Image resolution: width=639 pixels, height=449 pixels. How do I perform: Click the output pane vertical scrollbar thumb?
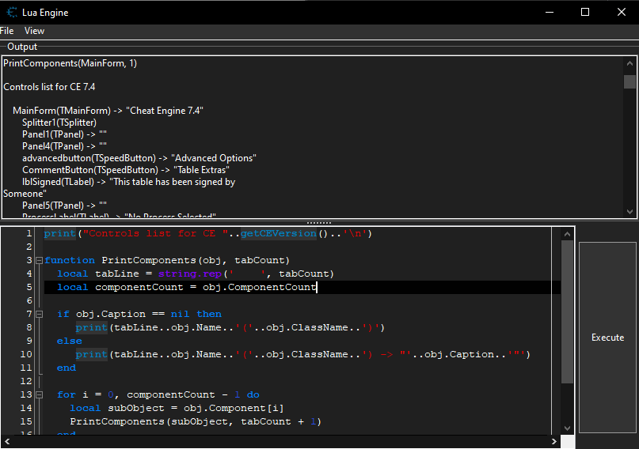pos(629,82)
